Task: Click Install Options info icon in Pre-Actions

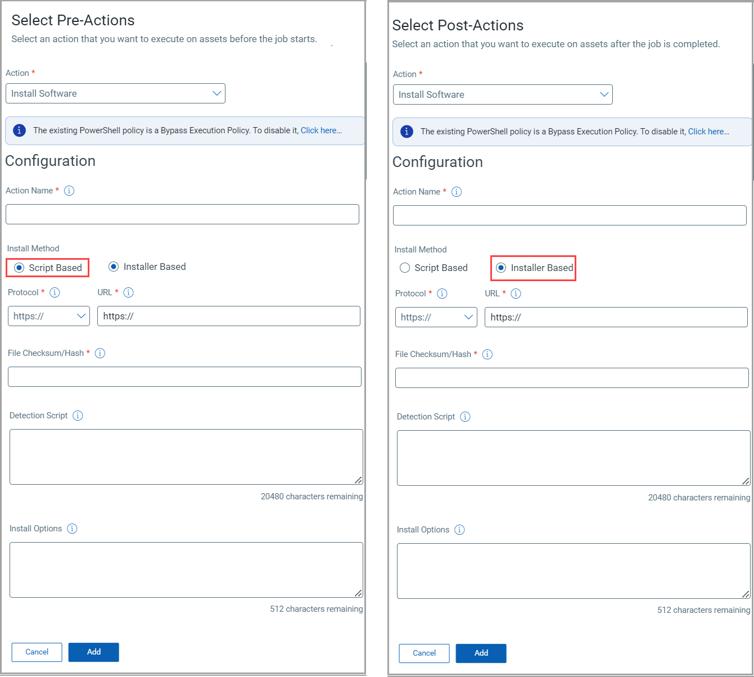Action: [72, 529]
